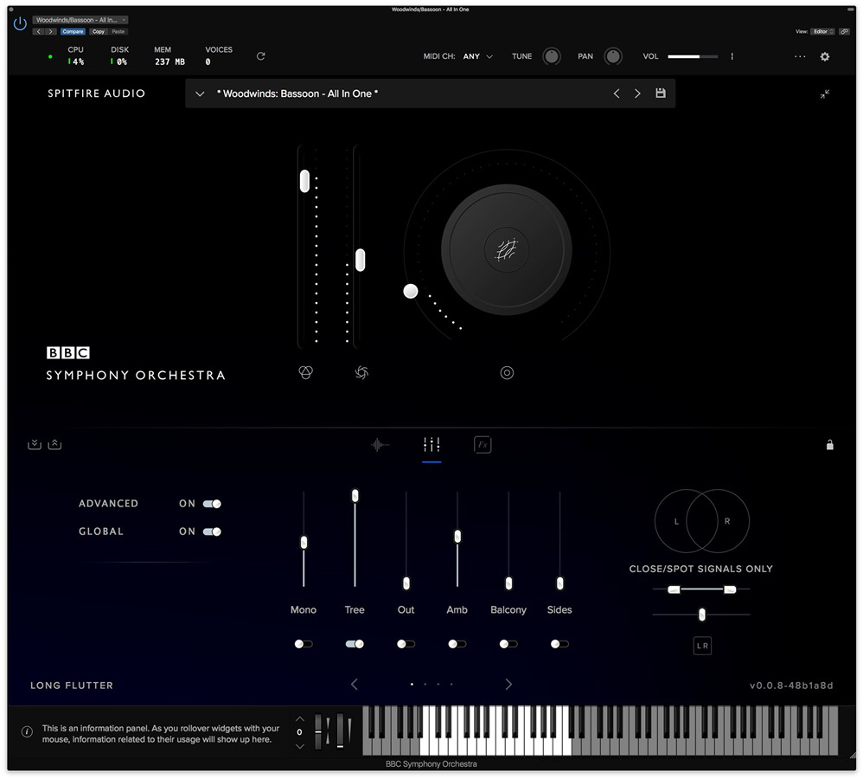Click the circular target icon below big knob
This screenshot has width=863, height=779.
[x=507, y=373]
